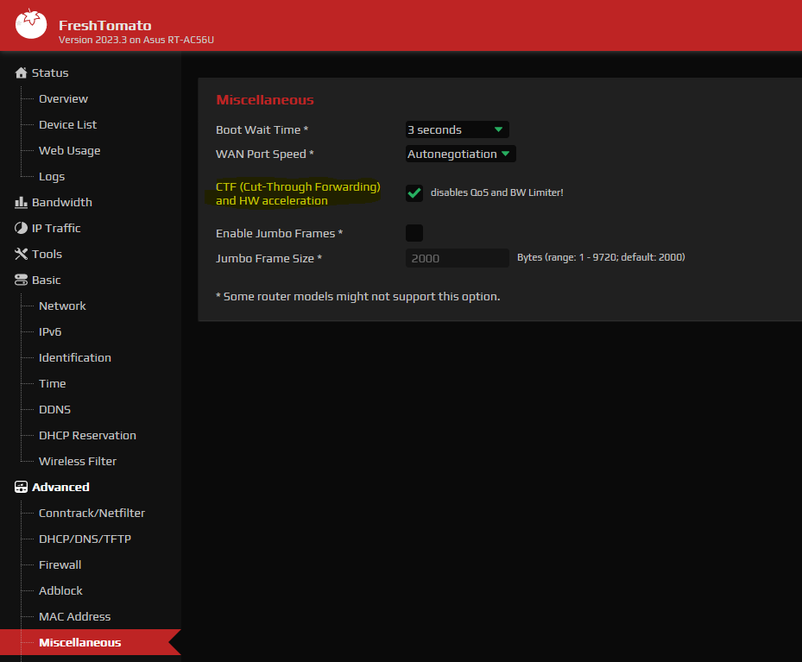Open the Device List page

coord(67,125)
